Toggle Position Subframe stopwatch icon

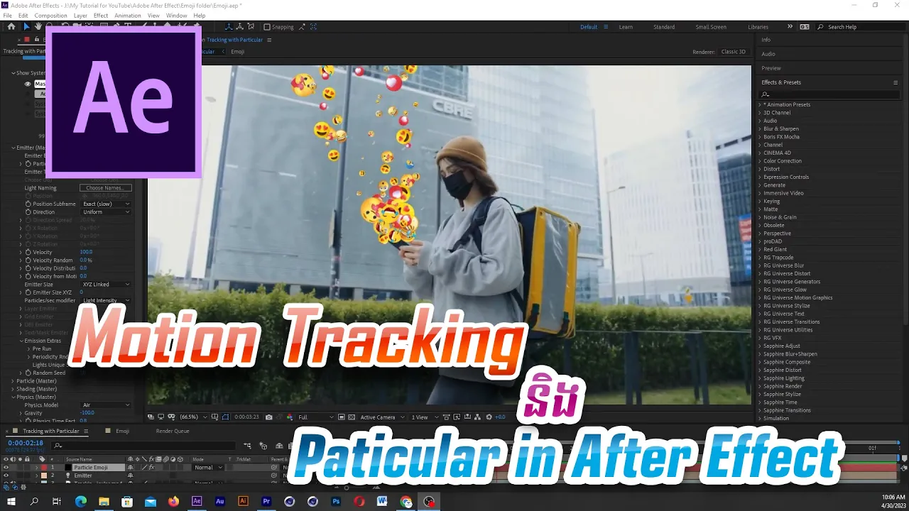pyautogui.click(x=28, y=204)
